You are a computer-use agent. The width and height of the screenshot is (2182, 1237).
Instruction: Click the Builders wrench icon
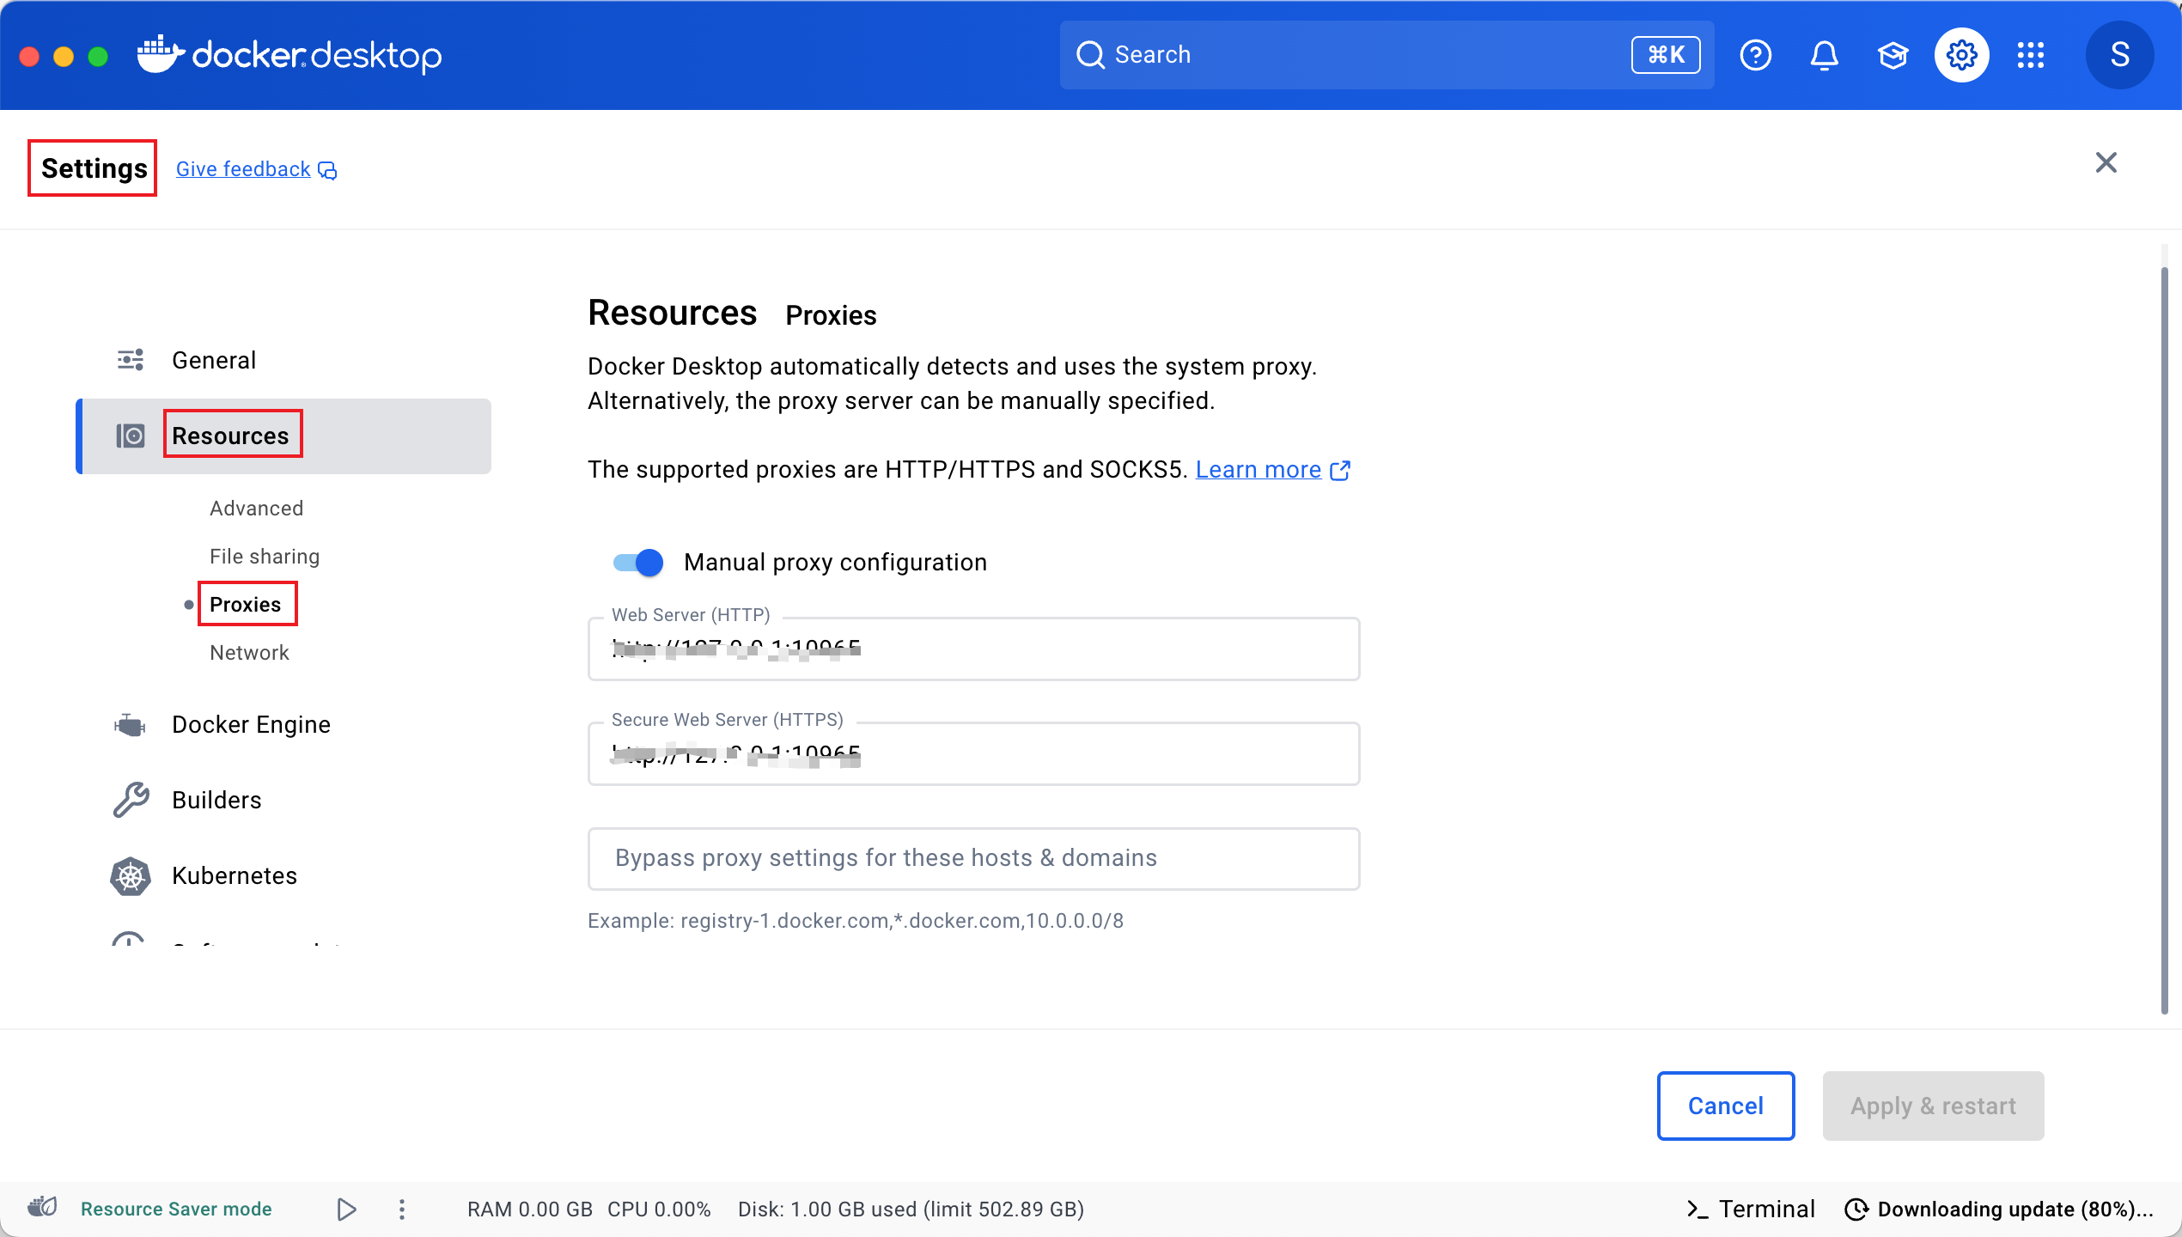point(131,800)
